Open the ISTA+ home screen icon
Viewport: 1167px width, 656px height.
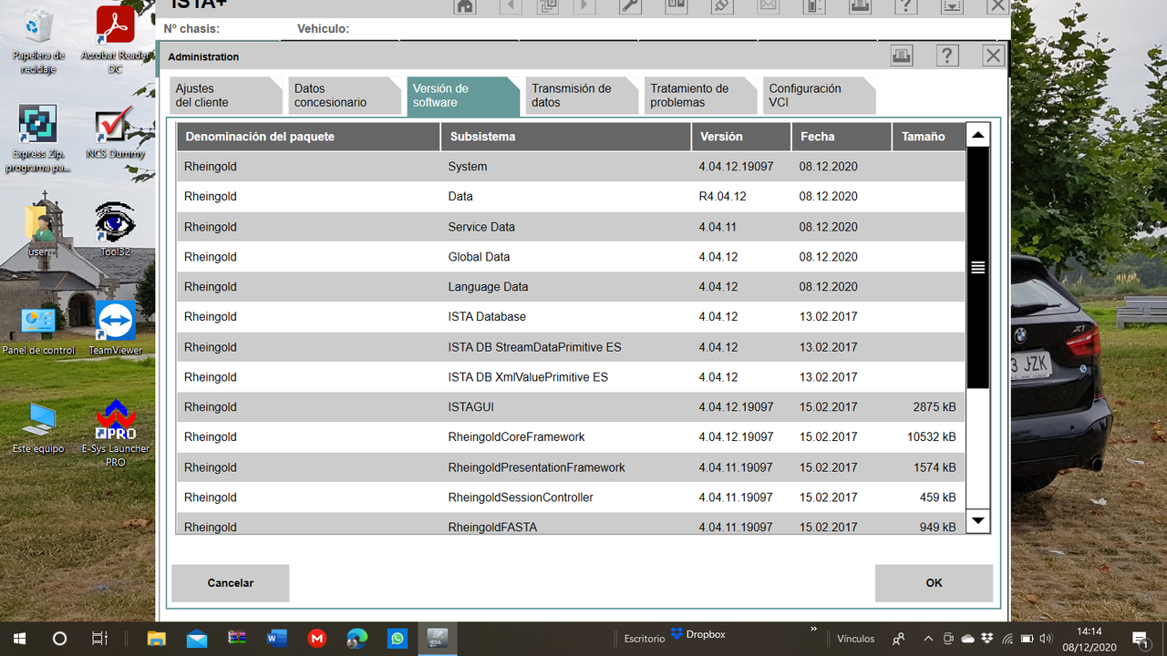(x=465, y=6)
